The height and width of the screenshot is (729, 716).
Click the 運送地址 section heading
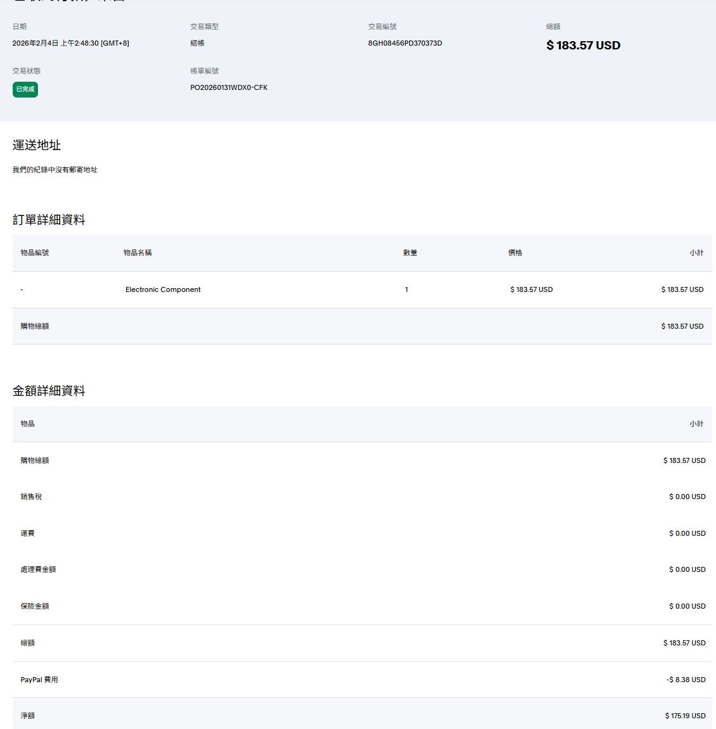point(37,145)
